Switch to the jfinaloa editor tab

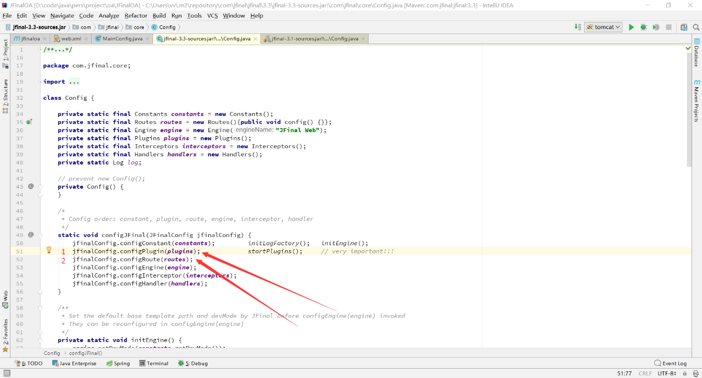pos(31,39)
